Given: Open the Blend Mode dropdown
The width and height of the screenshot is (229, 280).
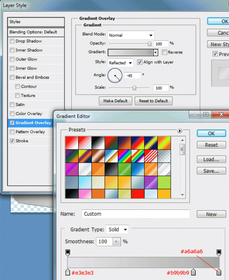Looking at the screenshot, I should (131, 35).
